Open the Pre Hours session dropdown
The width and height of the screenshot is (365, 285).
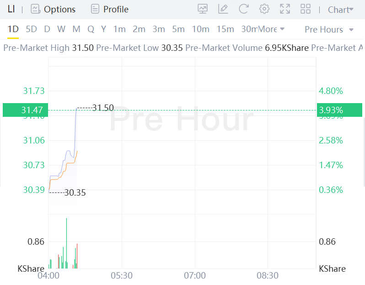[329, 29]
